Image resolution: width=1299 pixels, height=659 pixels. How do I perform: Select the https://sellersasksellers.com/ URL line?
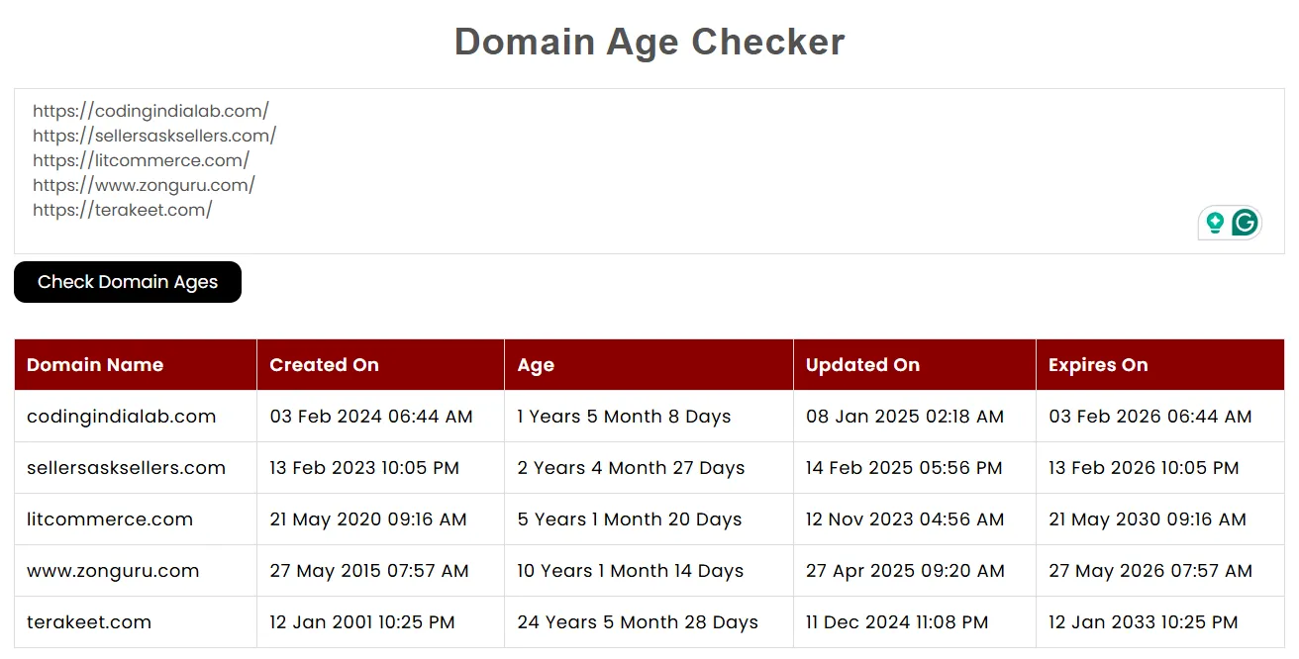[154, 135]
